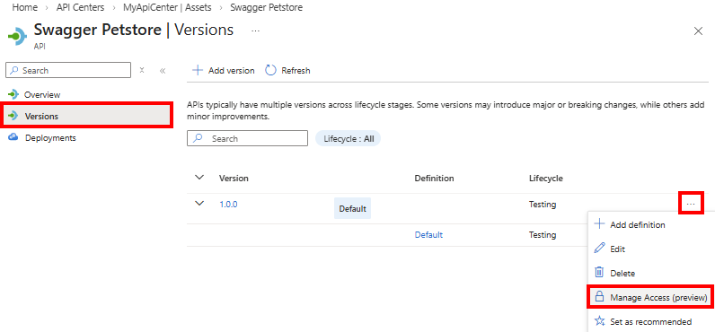The image size is (715, 332).
Task: Click Testing lifecycle in Default definition row
Action: [x=543, y=234]
